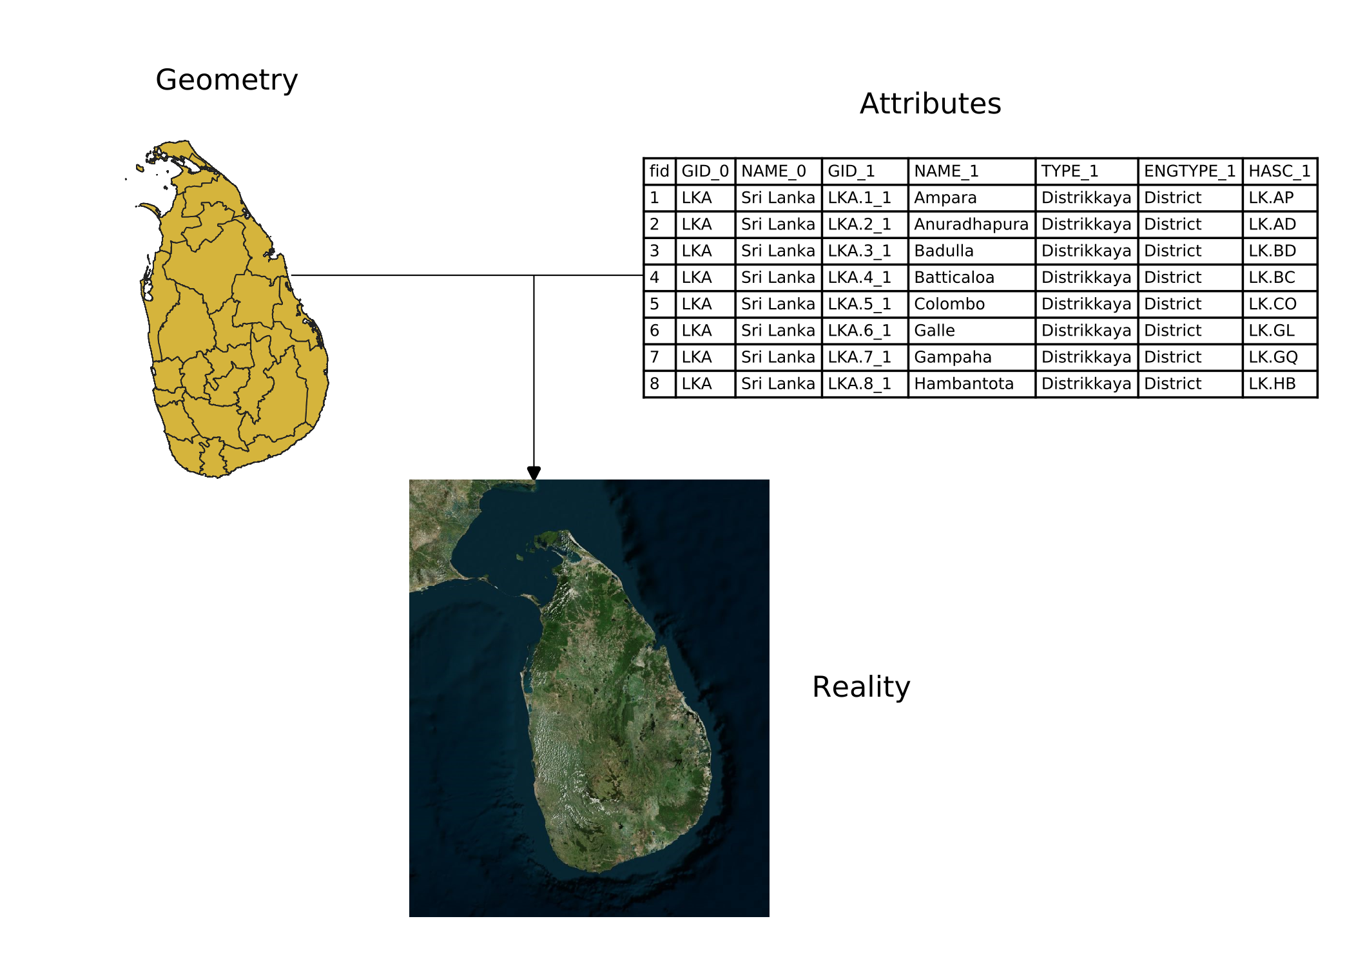Click the LKA.2_1 cell

point(865,224)
